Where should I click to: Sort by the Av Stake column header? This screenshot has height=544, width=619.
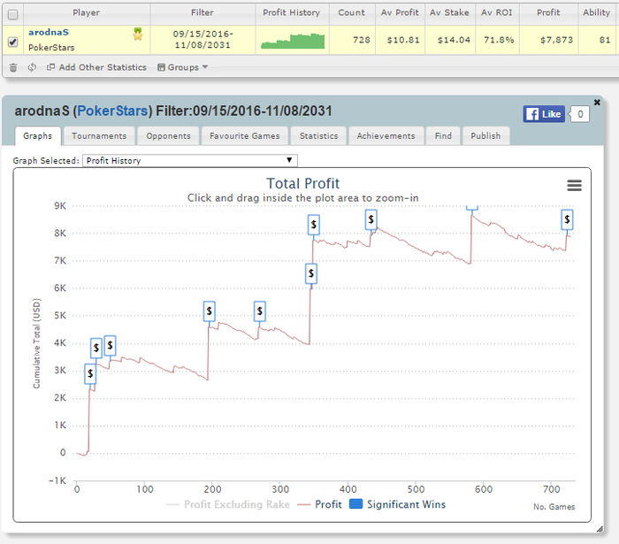(449, 13)
